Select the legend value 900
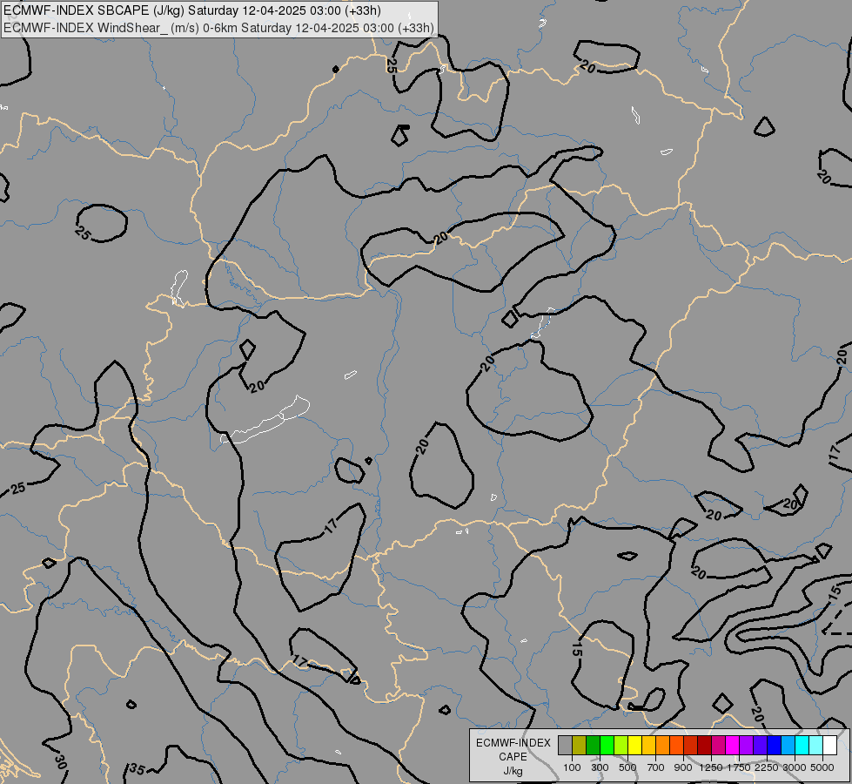The image size is (852, 784). click(683, 767)
